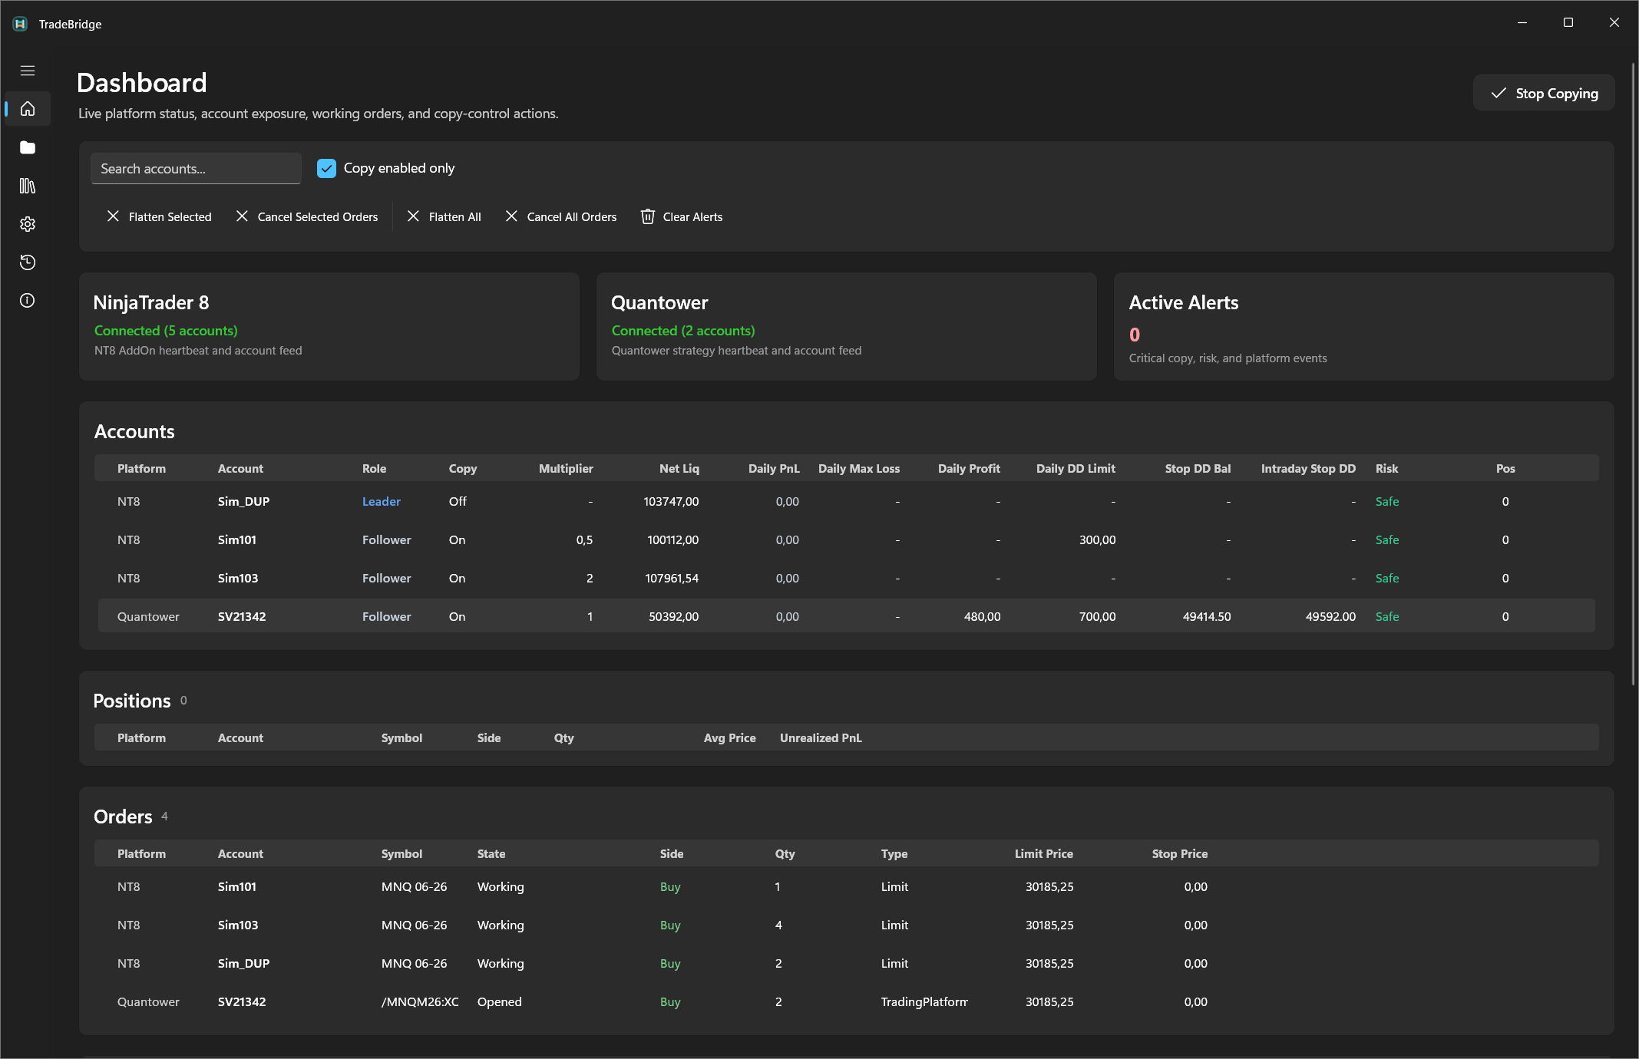Select the Sim_DUP row in Accounts table
The image size is (1639, 1059).
pos(847,501)
